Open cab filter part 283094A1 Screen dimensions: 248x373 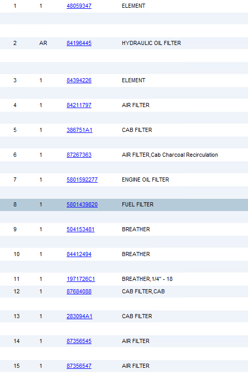point(80,317)
